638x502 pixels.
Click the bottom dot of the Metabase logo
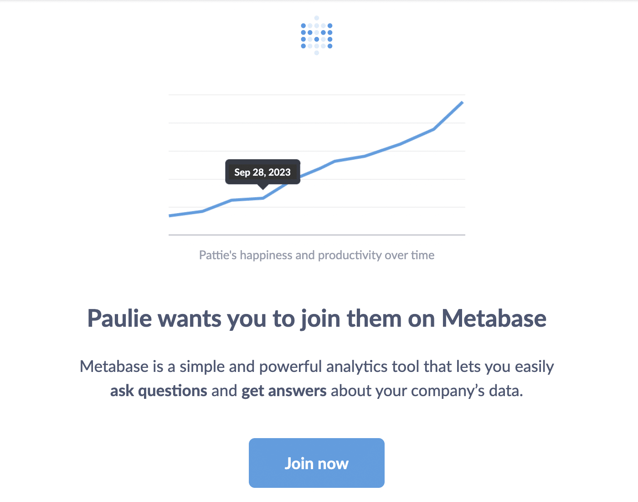(x=317, y=53)
